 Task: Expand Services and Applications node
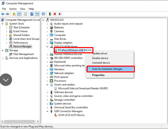point(3,58)
